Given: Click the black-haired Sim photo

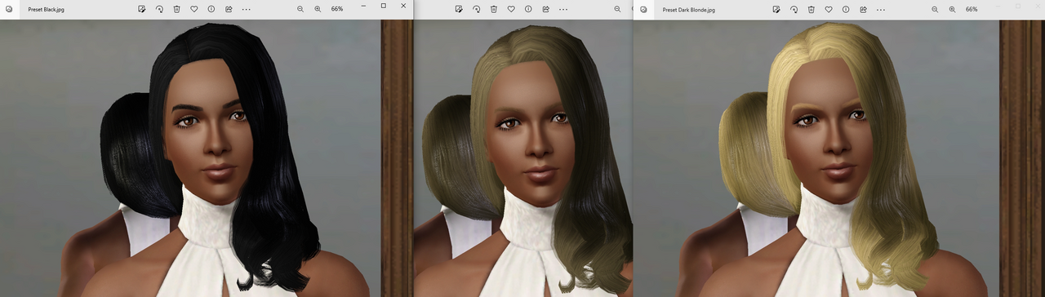Looking at the screenshot, I should click(207, 157).
